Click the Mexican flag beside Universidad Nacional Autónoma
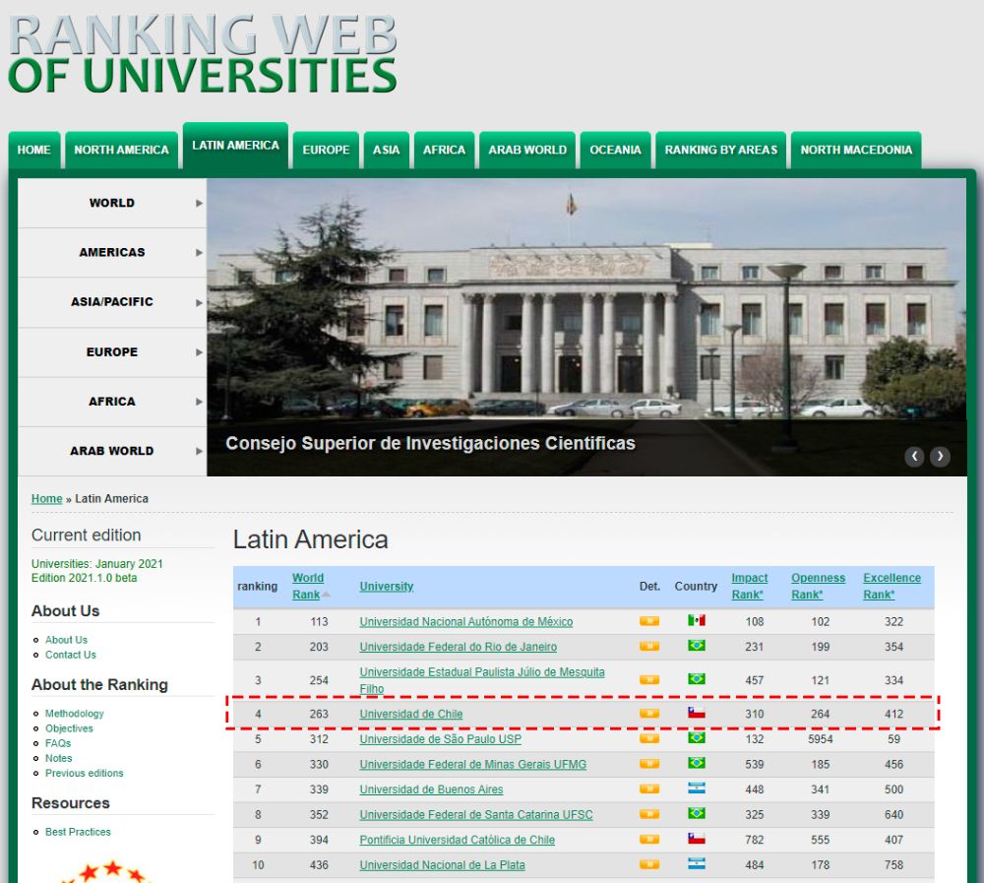The width and height of the screenshot is (984, 883). click(x=695, y=621)
